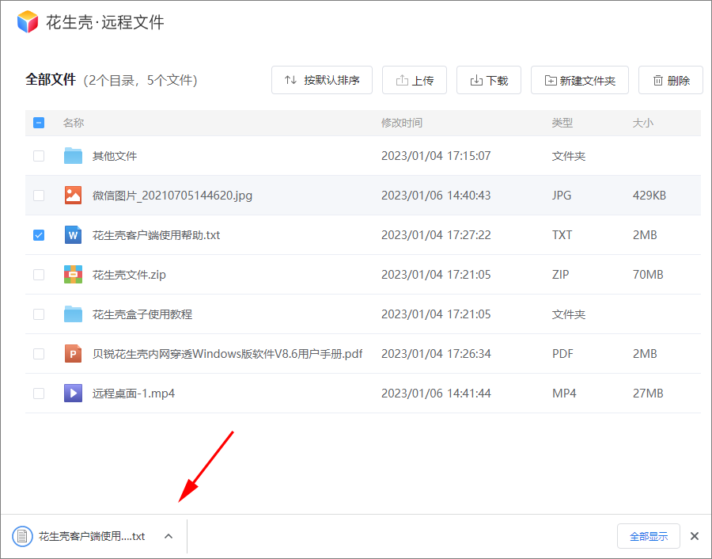
Task: Click the 2023/01/04 17:27:22 time cell
Action: 436,235
